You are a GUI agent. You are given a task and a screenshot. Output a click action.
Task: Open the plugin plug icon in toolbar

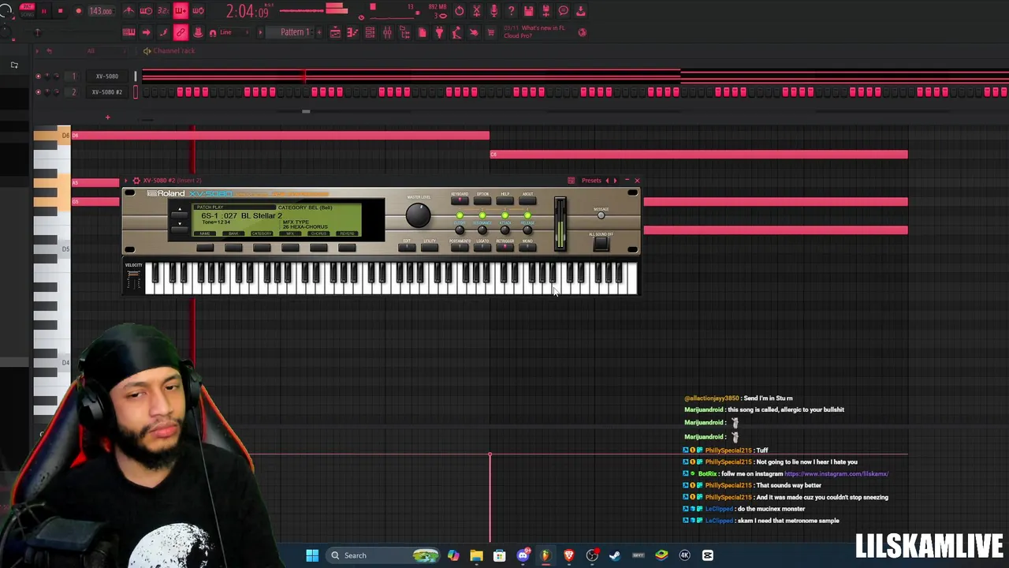click(x=439, y=32)
